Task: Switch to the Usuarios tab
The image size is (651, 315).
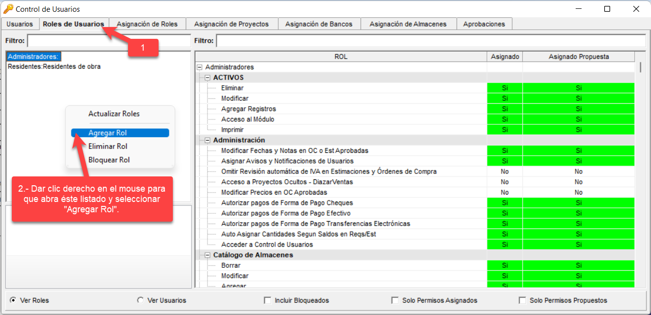Action: pyautogui.click(x=20, y=23)
